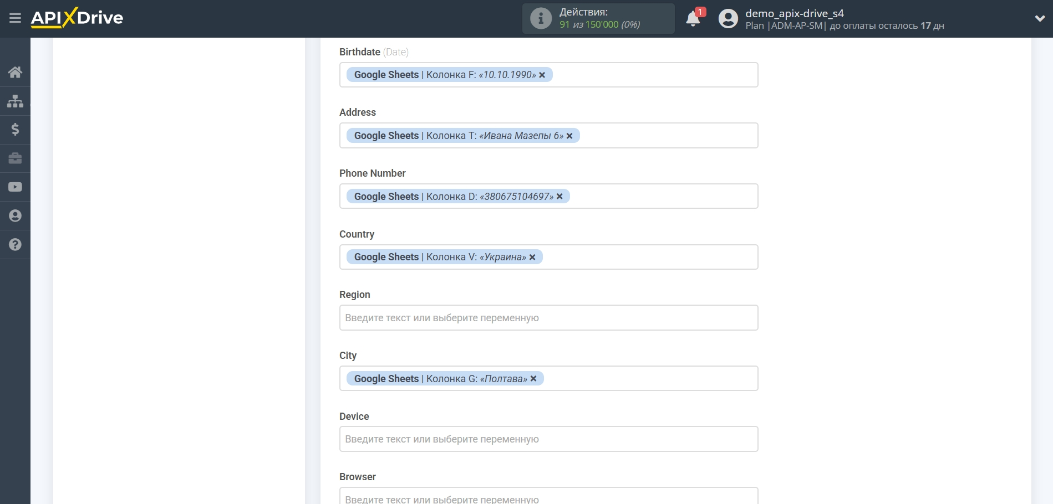The width and height of the screenshot is (1053, 504).
Task: Click the APIXDrive logo
Action: click(77, 18)
